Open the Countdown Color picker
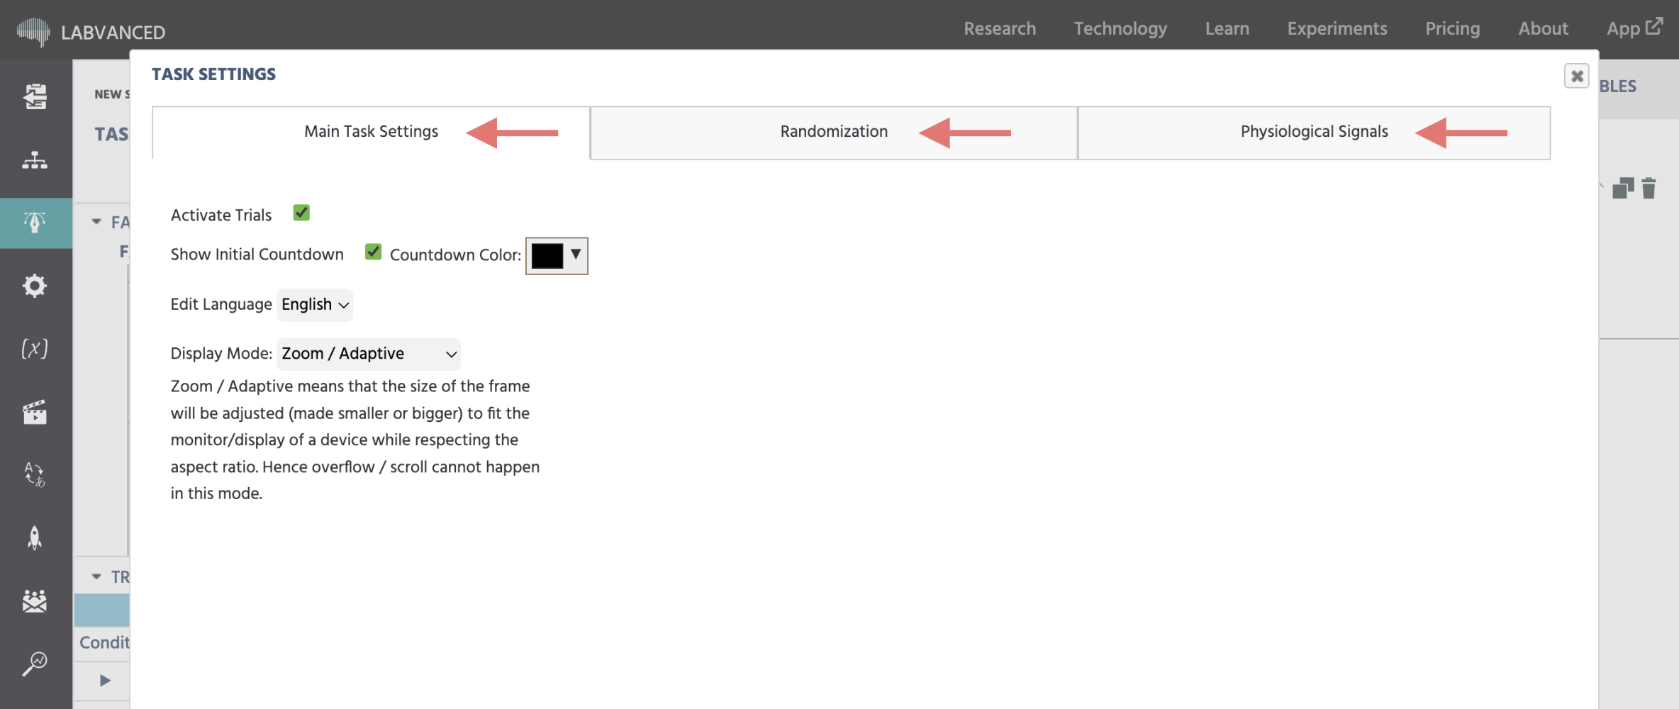 [556, 255]
